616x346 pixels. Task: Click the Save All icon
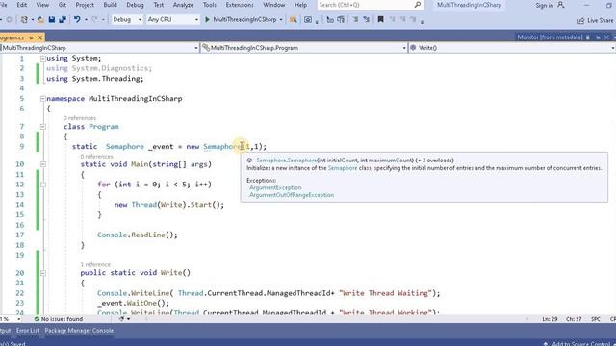[x=63, y=19]
